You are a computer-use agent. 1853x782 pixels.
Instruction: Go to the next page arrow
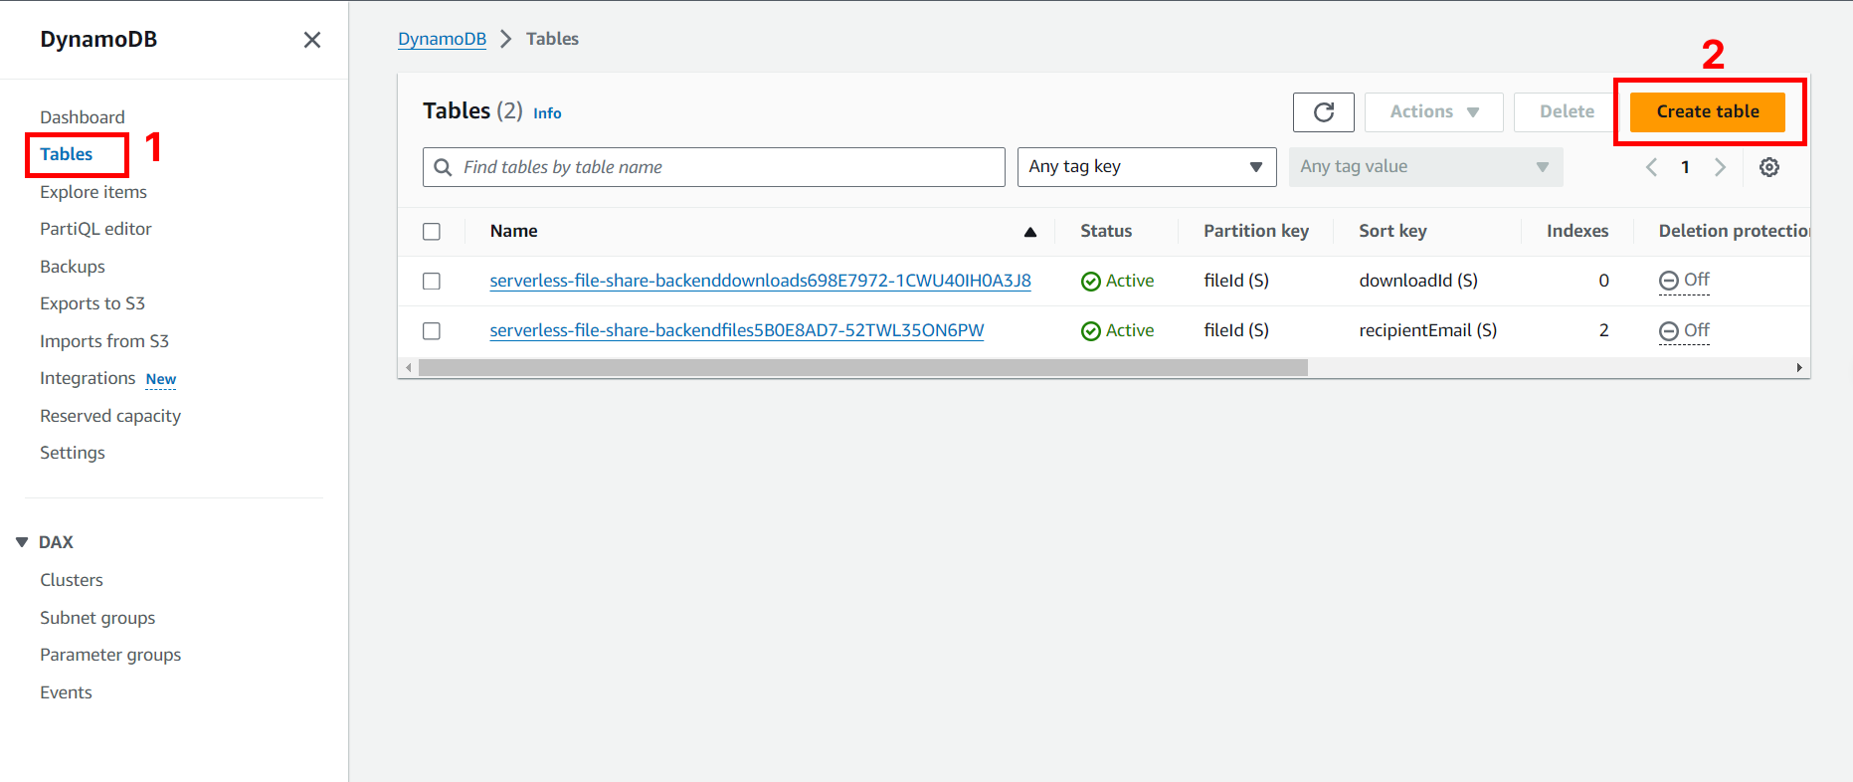pos(1720,167)
